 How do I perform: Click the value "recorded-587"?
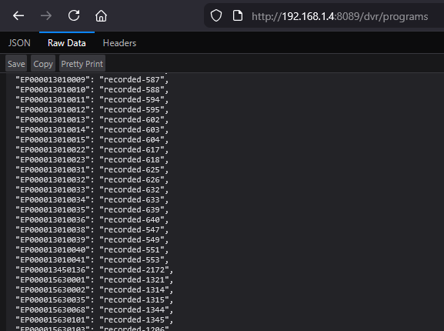coord(132,80)
